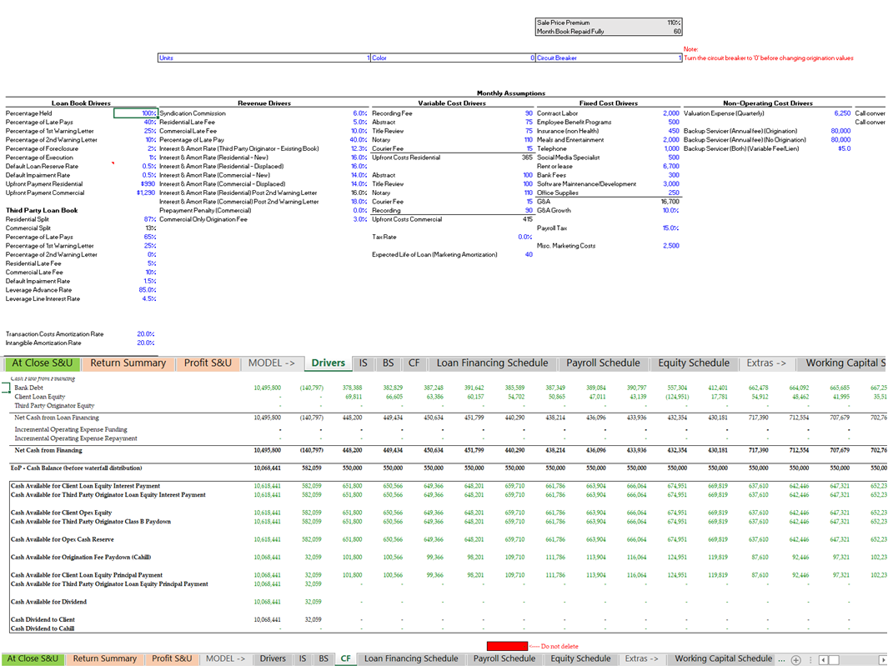
Task: Click the horizontal scrollbar left arrow
Action: [x=823, y=660]
